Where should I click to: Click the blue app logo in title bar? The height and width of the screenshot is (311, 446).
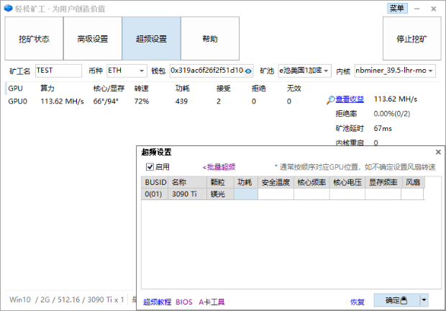(x=8, y=8)
